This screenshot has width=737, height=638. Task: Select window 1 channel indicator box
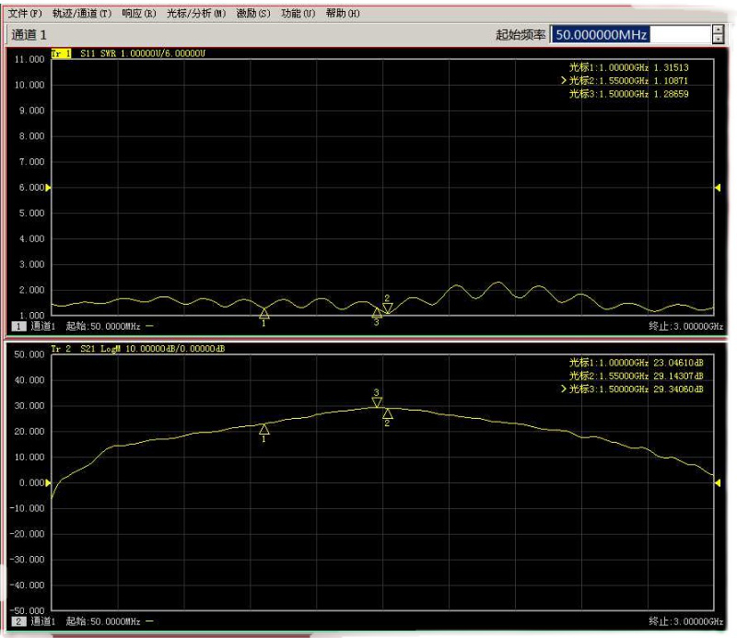[x=18, y=327]
